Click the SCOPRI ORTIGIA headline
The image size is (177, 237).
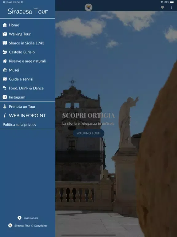(x=88, y=115)
